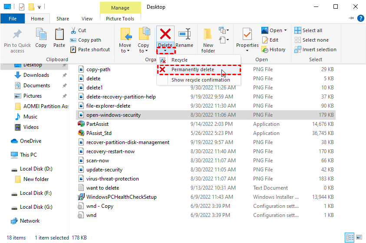Switch to large thumbnails view icon
This screenshot has height=243, width=366.
[359, 238]
